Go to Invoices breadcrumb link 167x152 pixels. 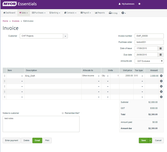click(16, 21)
